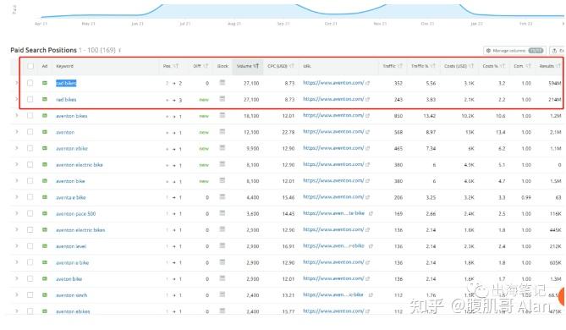Select the checkbox for aventon level row
This screenshot has width=566, height=330.
click(30, 246)
